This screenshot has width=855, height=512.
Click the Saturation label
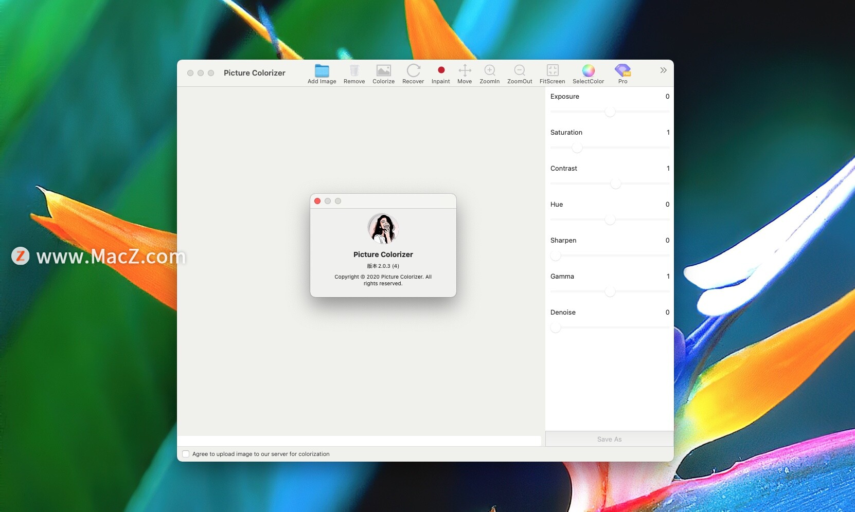[566, 132]
